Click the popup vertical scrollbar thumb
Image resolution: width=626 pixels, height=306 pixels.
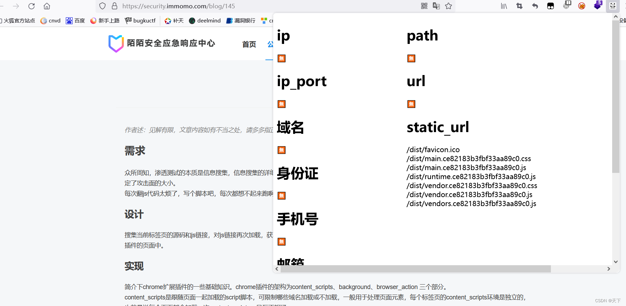point(616,97)
